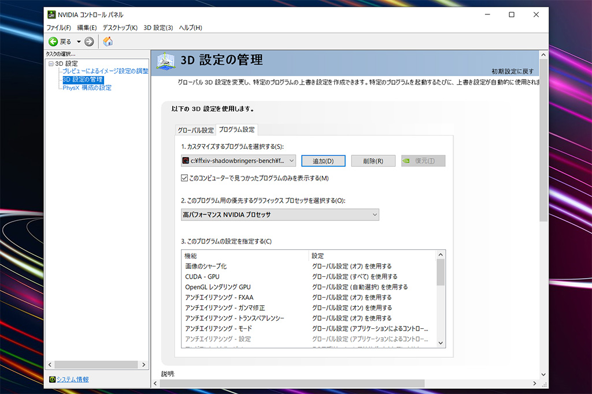Open the Home icon in toolbar
Image resolution: width=592 pixels, height=394 pixels.
[x=108, y=42]
